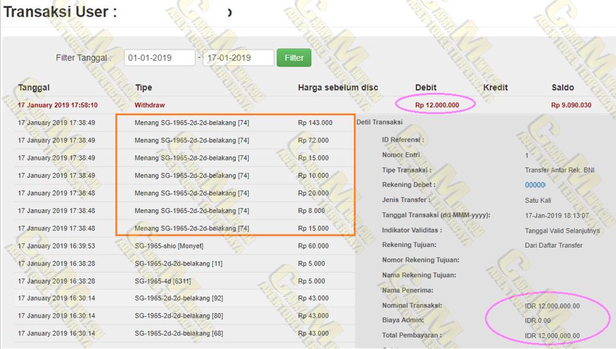
Task: Click the green Filter button
Action: [294, 58]
